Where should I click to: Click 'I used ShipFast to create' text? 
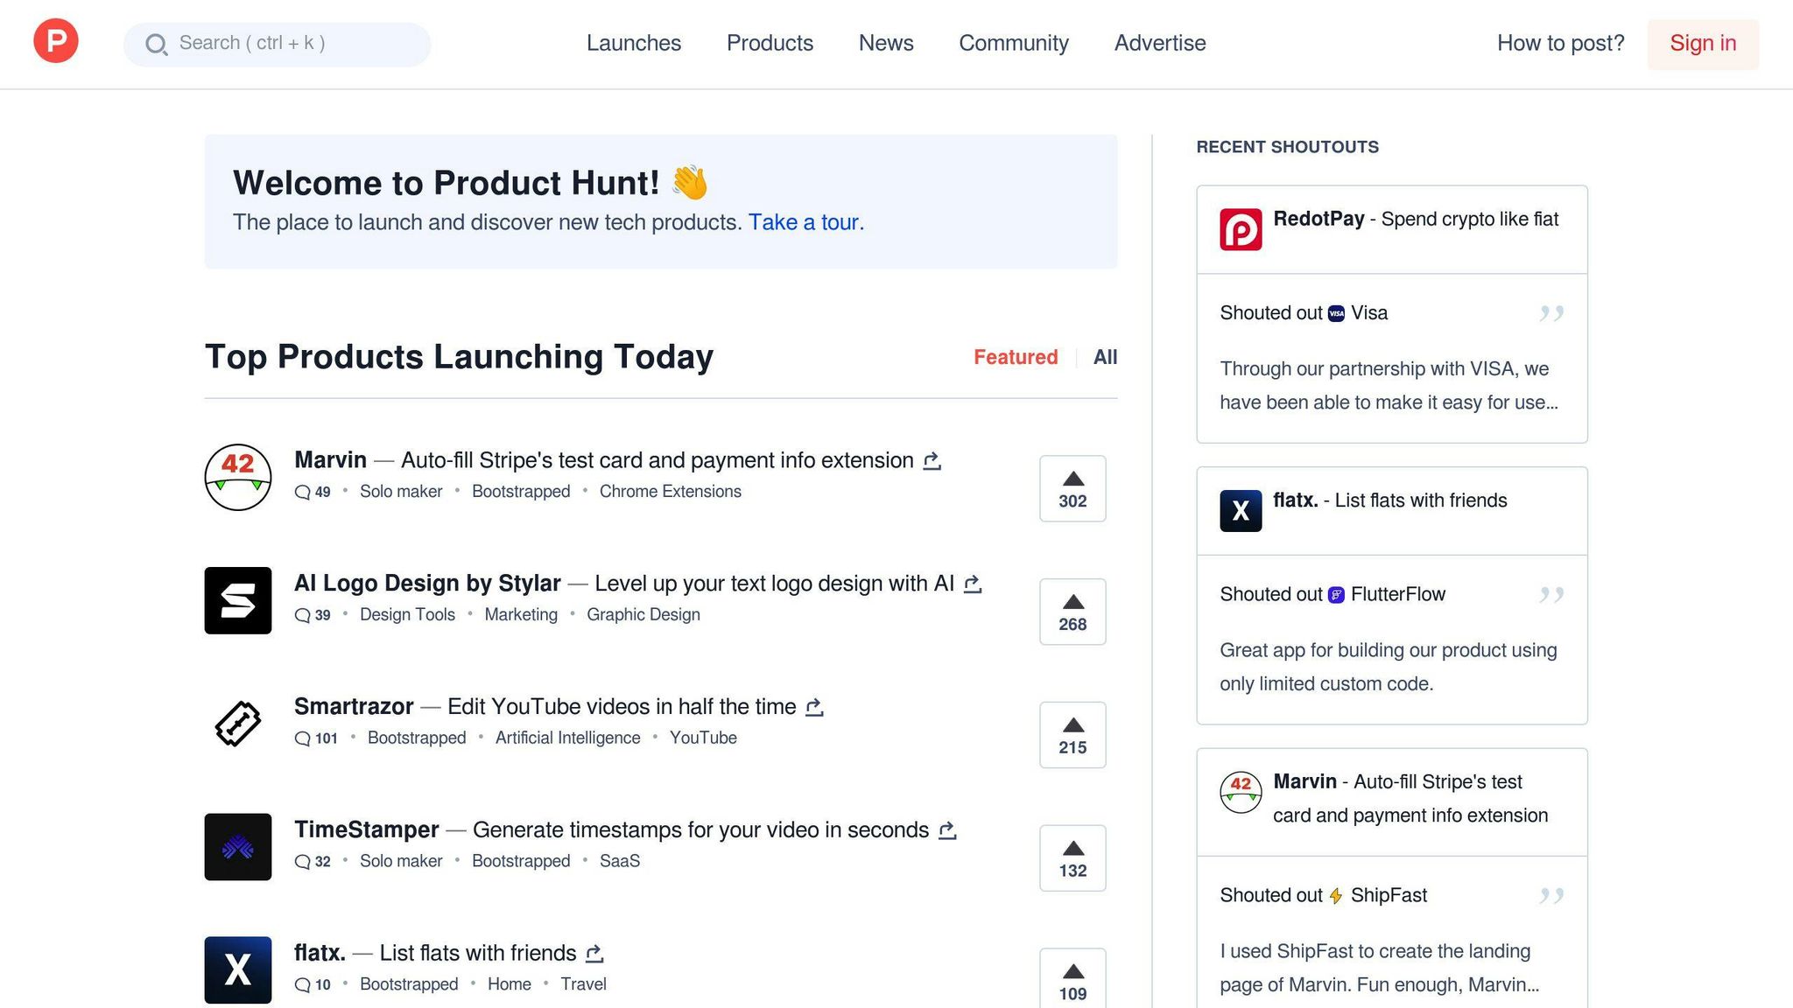(x=1380, y=969)
